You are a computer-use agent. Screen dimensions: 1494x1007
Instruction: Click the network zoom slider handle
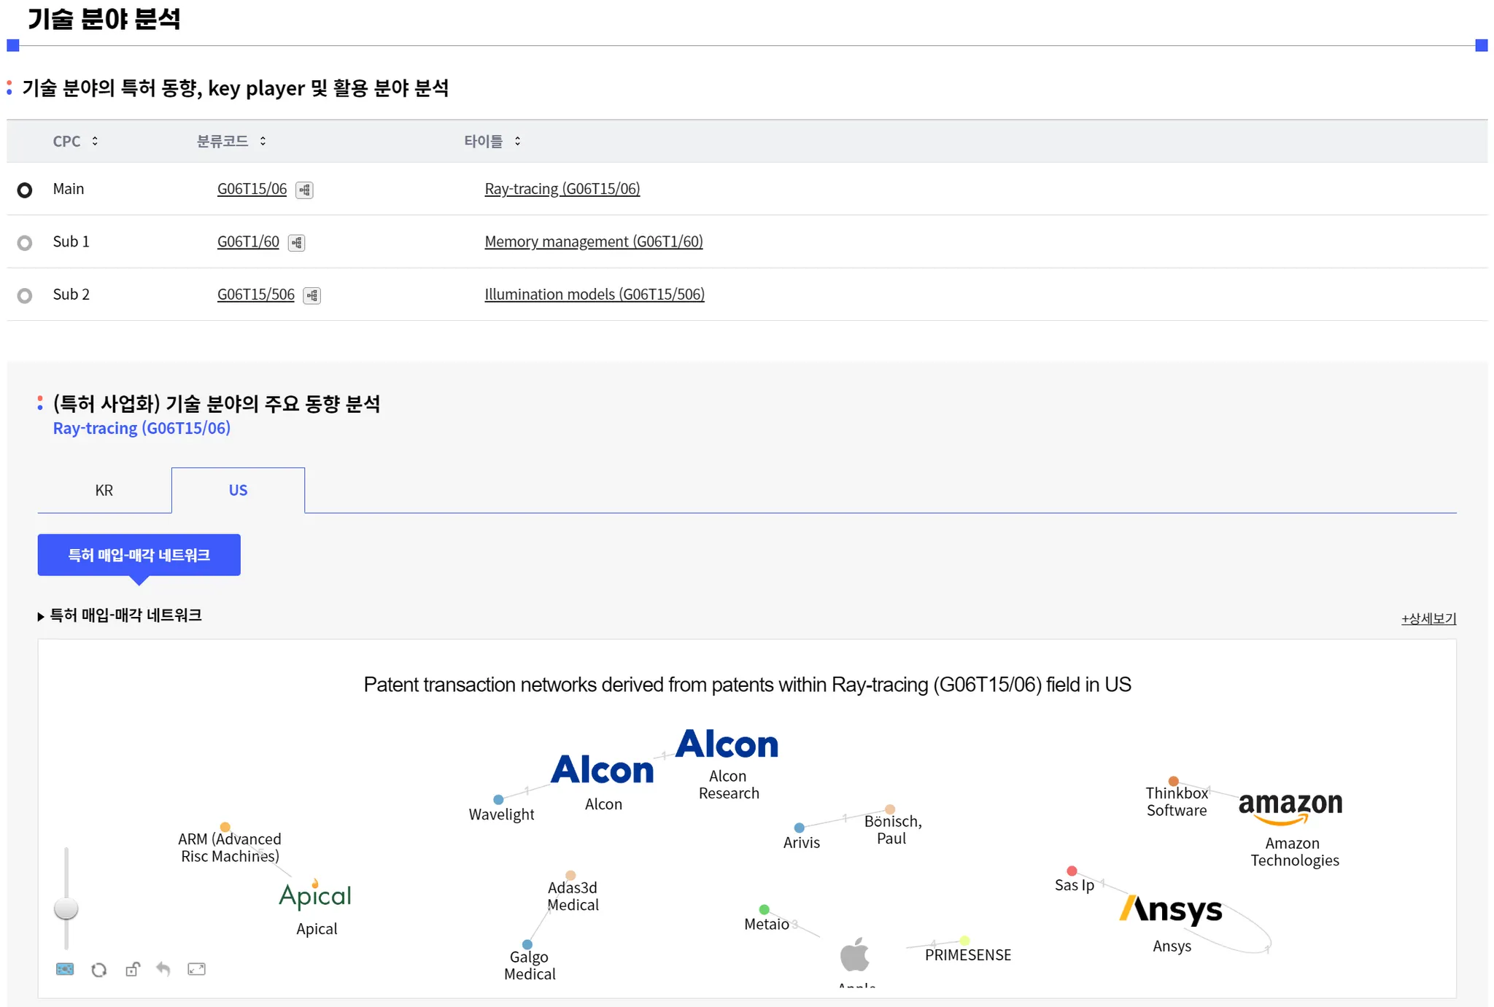coord(66,909)
